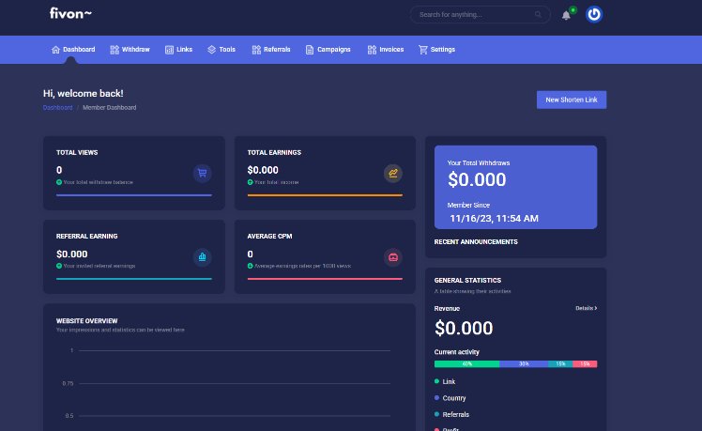Open the Dashboard menu item

(x=73, y=50)
